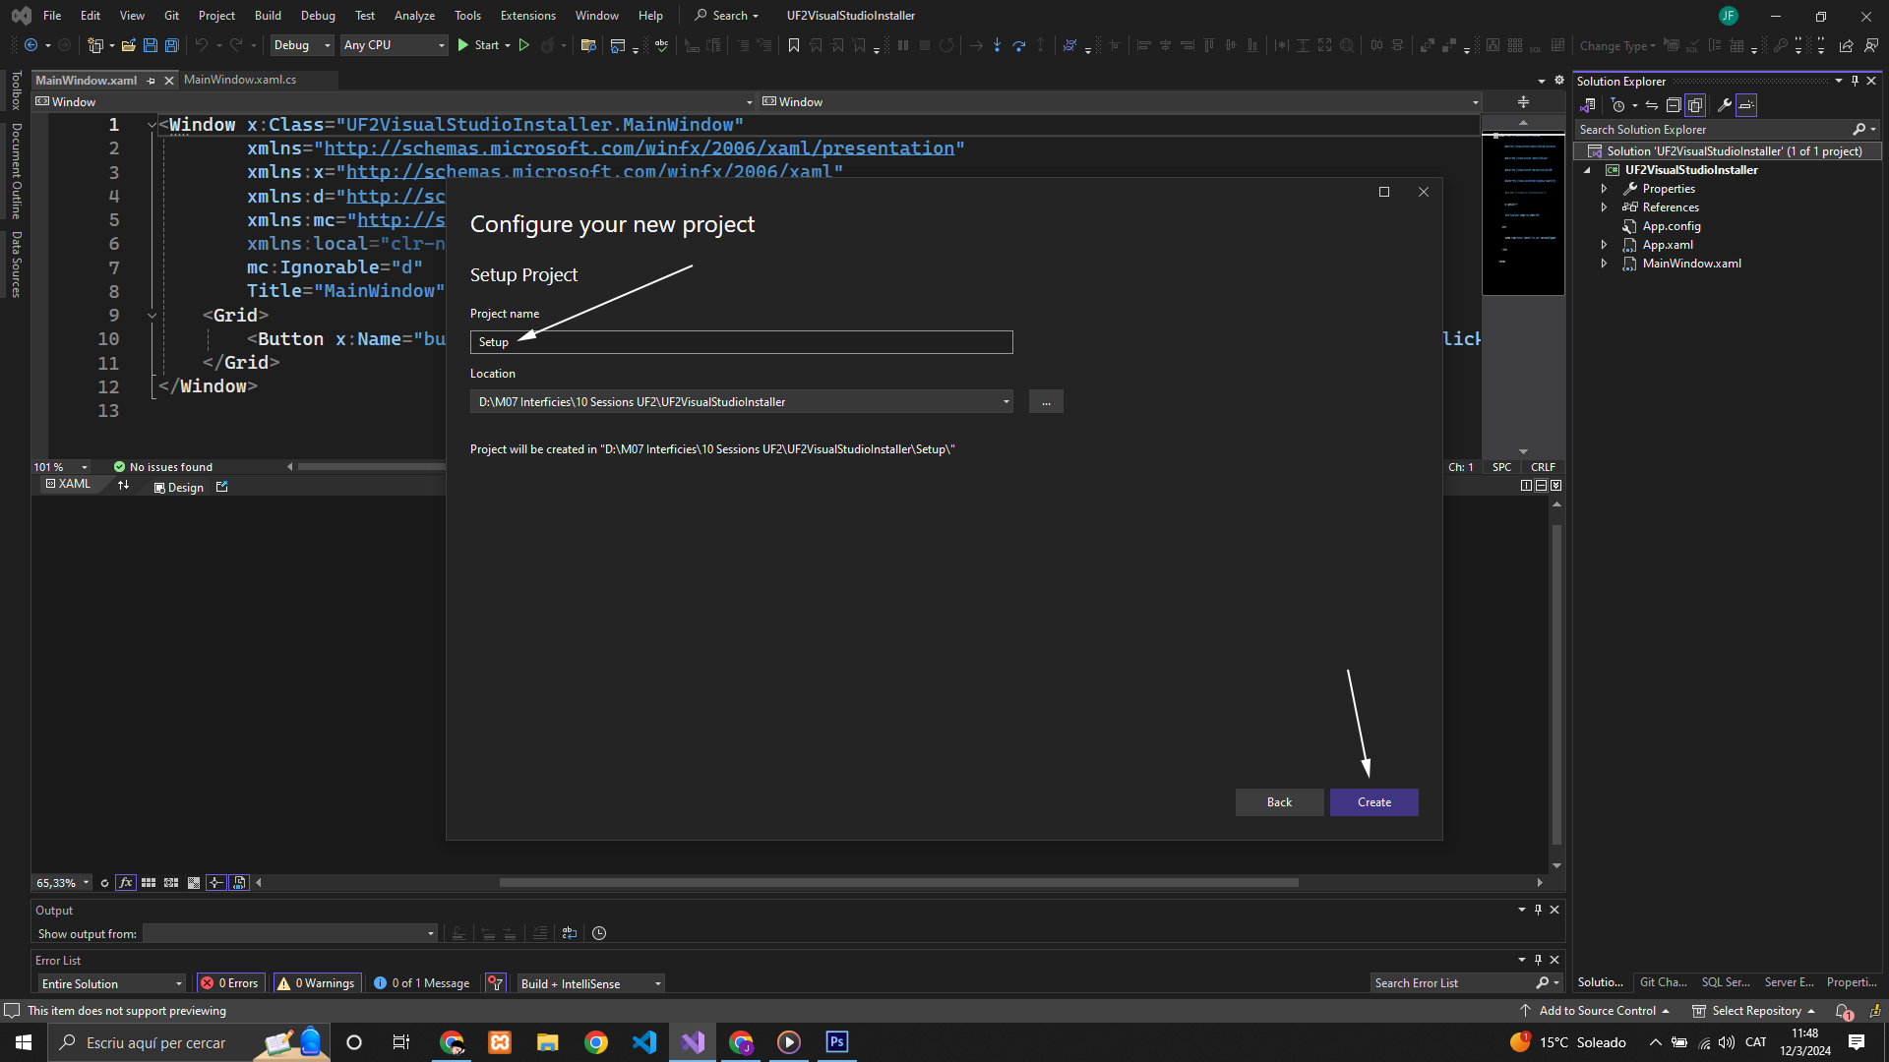
Task: Open Solution Explorer properties wrench icon
Action: pos(1724,105)
